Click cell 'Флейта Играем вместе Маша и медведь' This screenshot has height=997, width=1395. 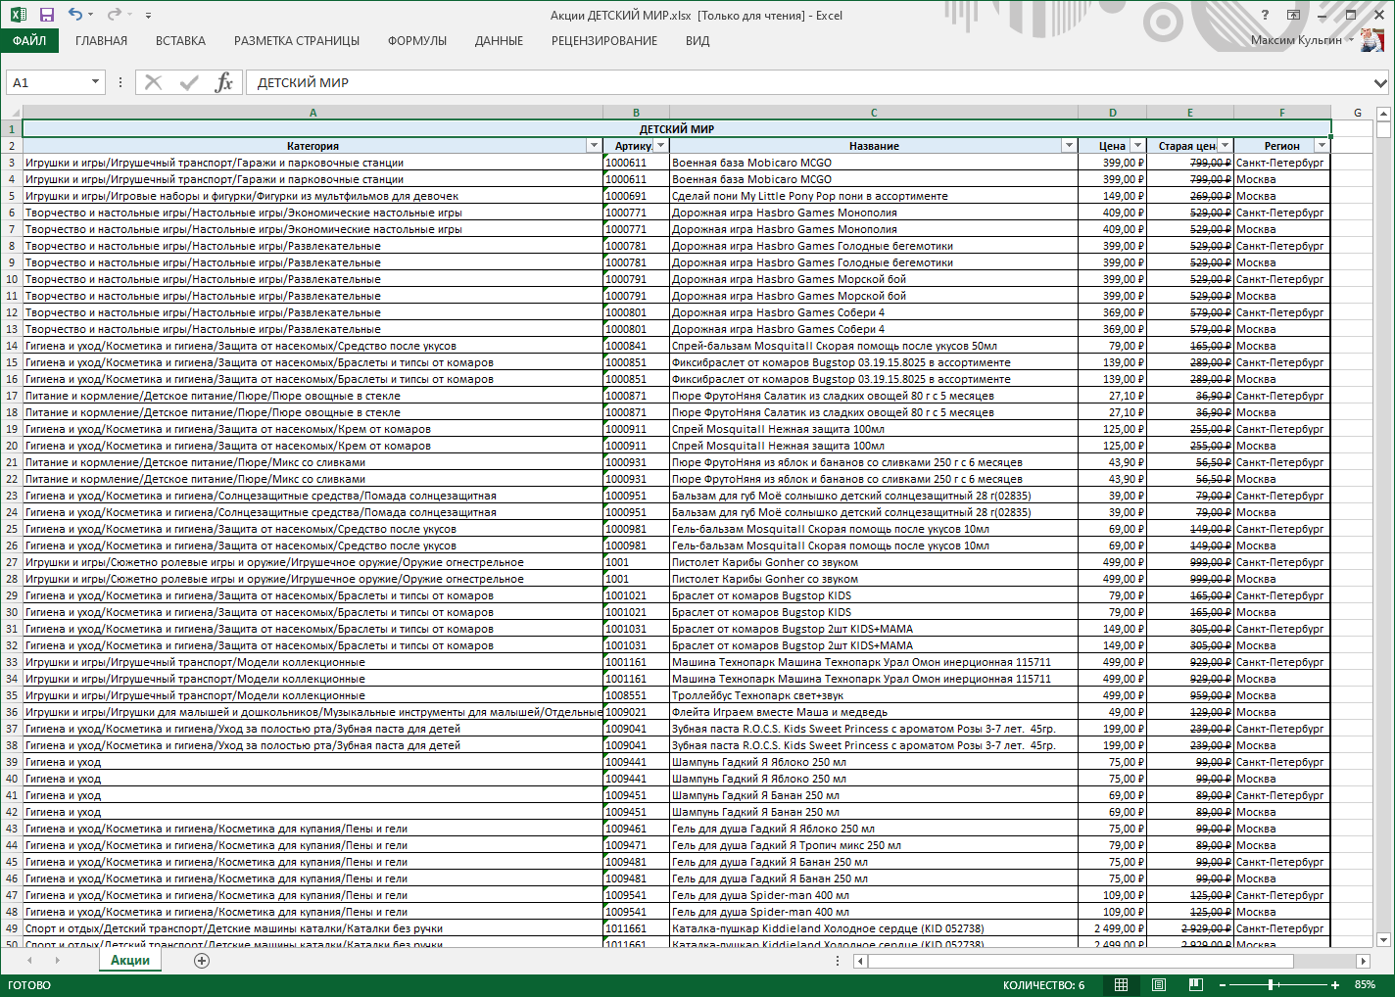pos(874,712)
